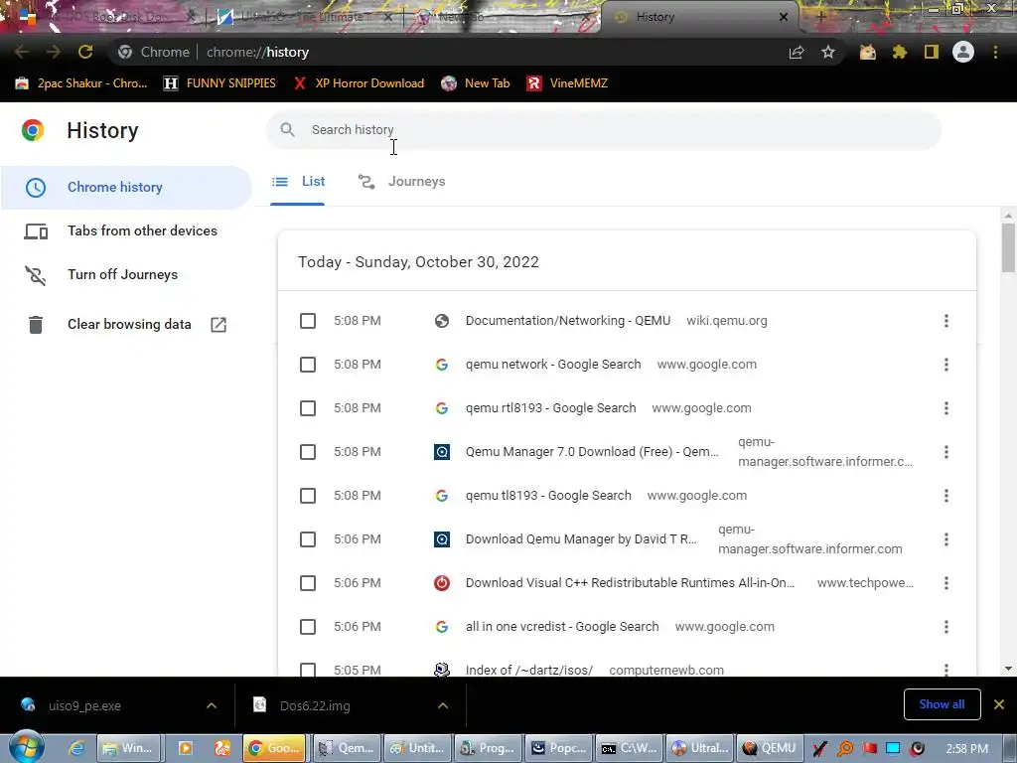Click the Windows Start orb
Viewport: 1017px width, 763px height.
point(26,747)
